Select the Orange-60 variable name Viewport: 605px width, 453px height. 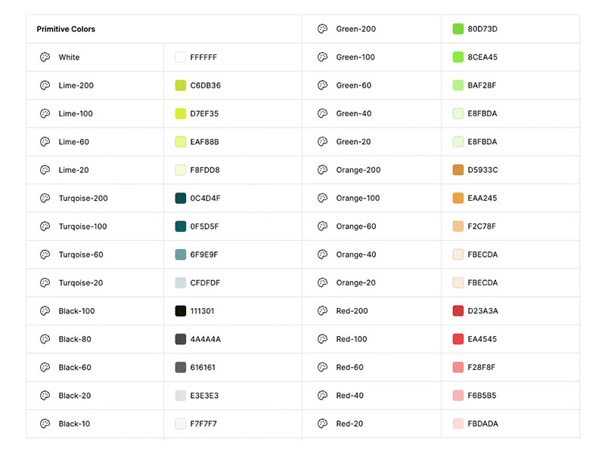[356, 226]
